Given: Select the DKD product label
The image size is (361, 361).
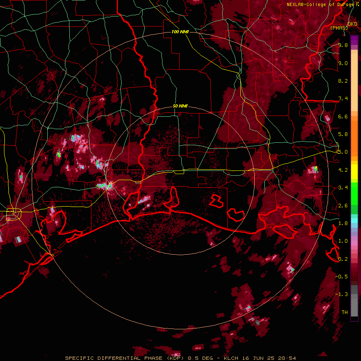Looking at the screenshot, I should (353, 24).
